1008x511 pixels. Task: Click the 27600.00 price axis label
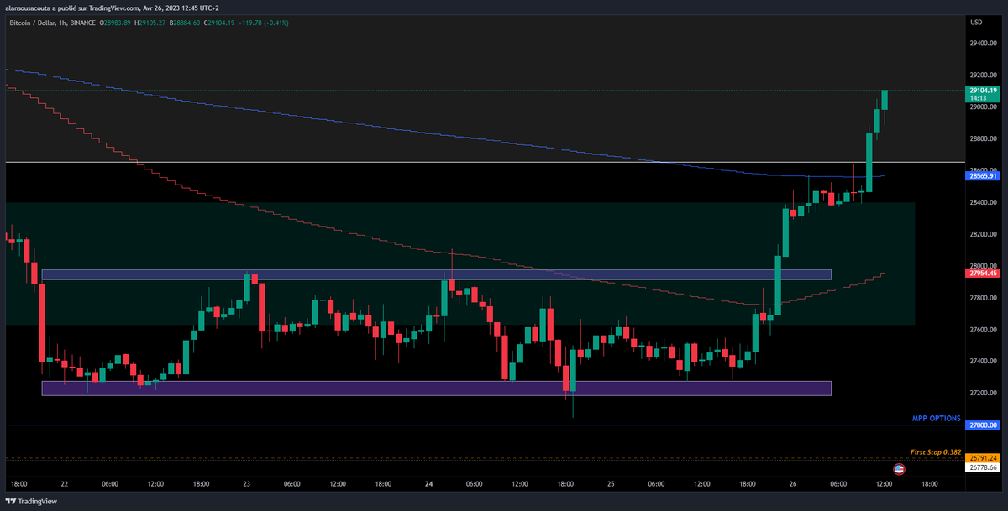(982, 330)
